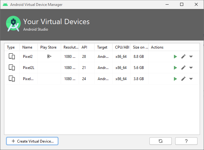The width and height of the screenshot is (204, 150).
Task: Click API value 28
Action: click(84, 57)
